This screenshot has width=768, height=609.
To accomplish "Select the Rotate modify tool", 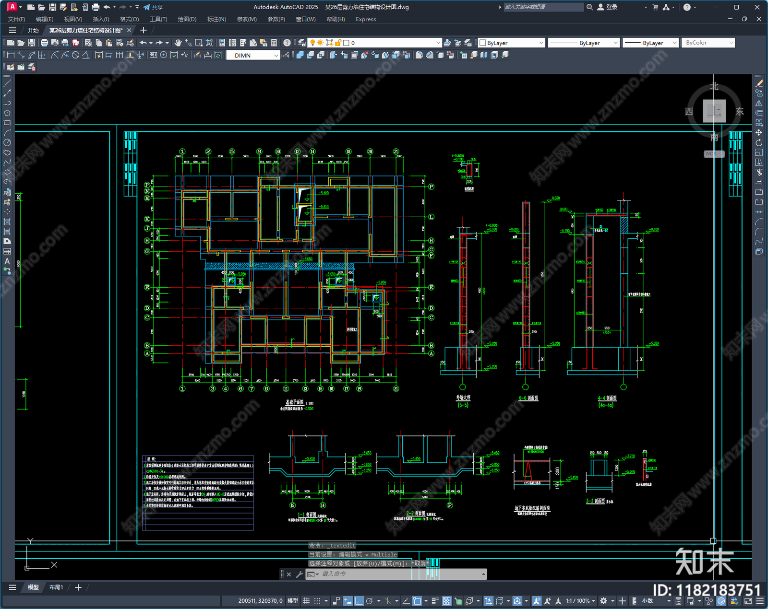I will coord(759,142).
